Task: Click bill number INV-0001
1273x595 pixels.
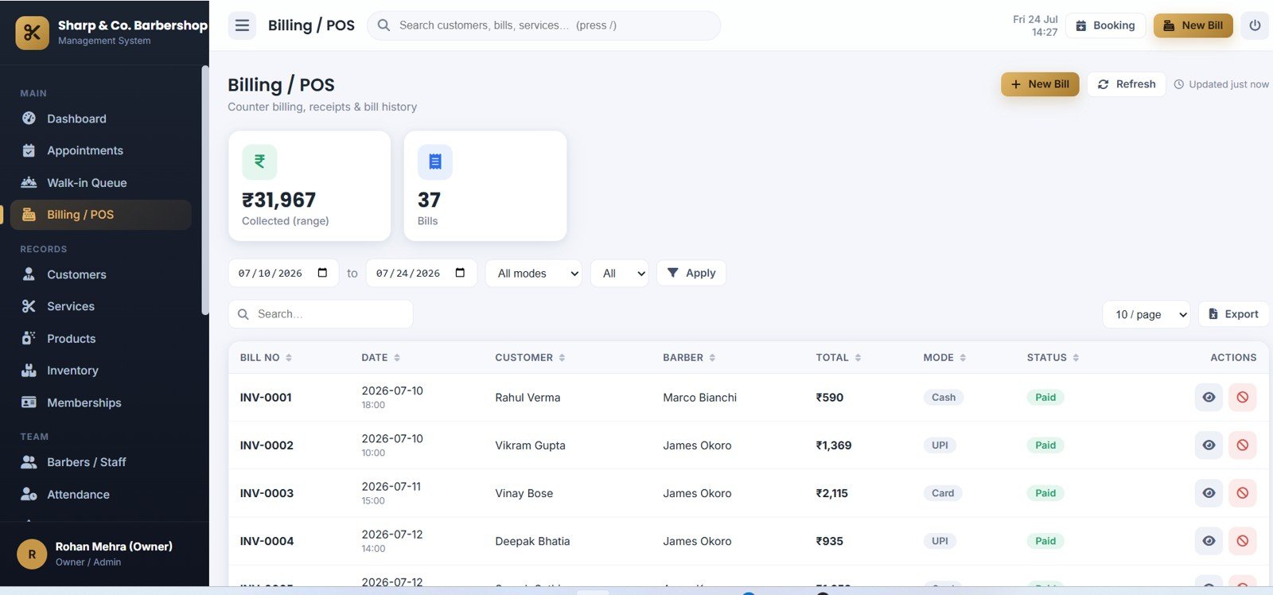Action: (266, 398)
